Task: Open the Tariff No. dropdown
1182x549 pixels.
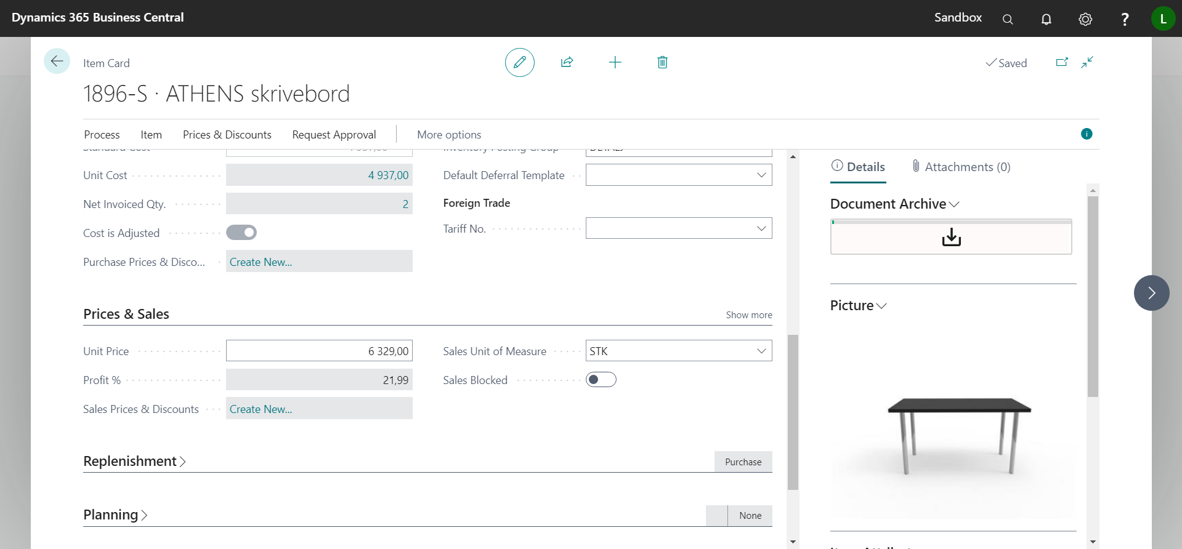Action: pos(761,228)
